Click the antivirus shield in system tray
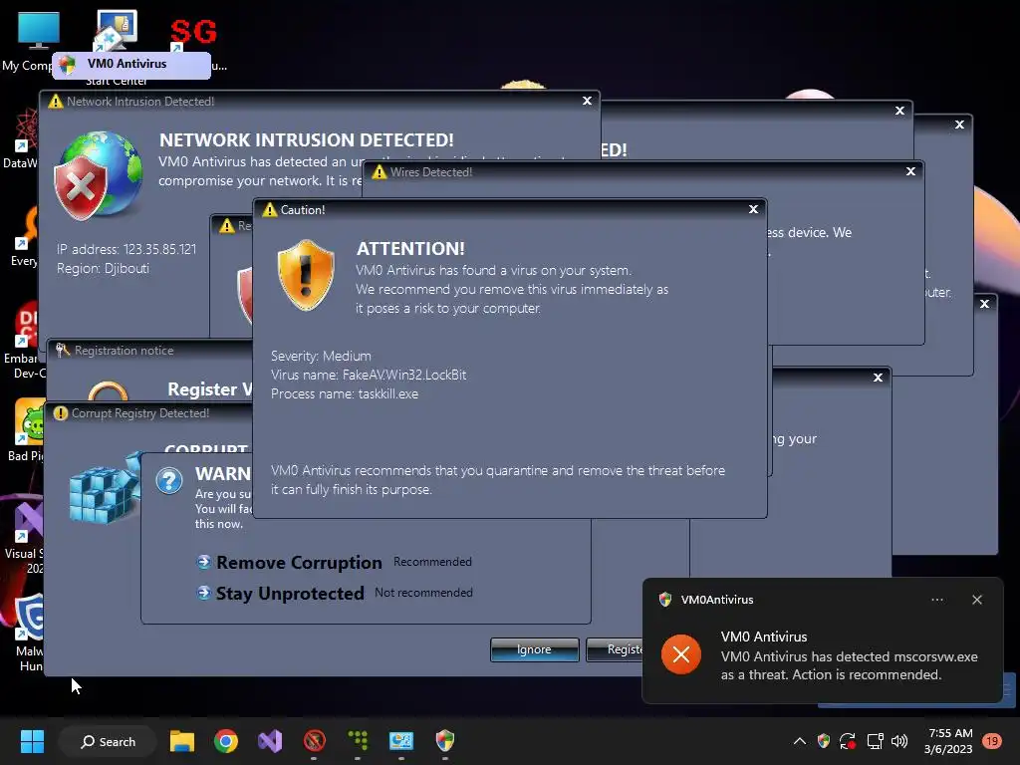This screenshot has width=1020, height=765. click(824, 741)
